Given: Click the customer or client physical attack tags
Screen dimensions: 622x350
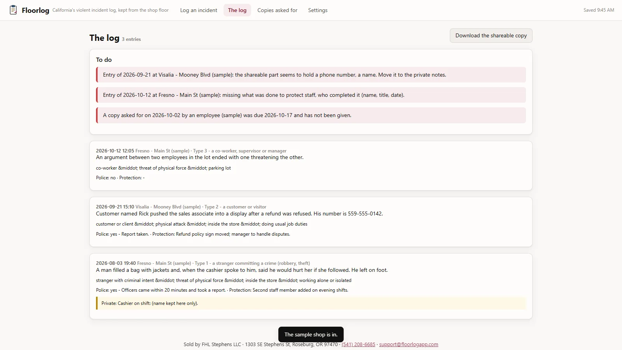Looking at the screenshot, I should pos(202,224).
